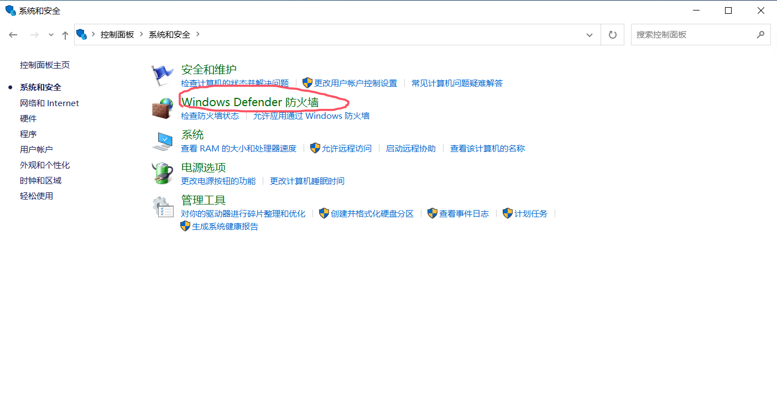This screenshot has width=777, height=409.
Task: Open the Windows Defender 防火墙 heading link
Action: pos(250,102)
